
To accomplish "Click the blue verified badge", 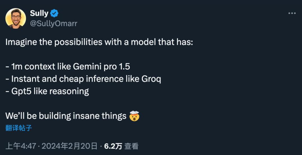I will (54, 13).
